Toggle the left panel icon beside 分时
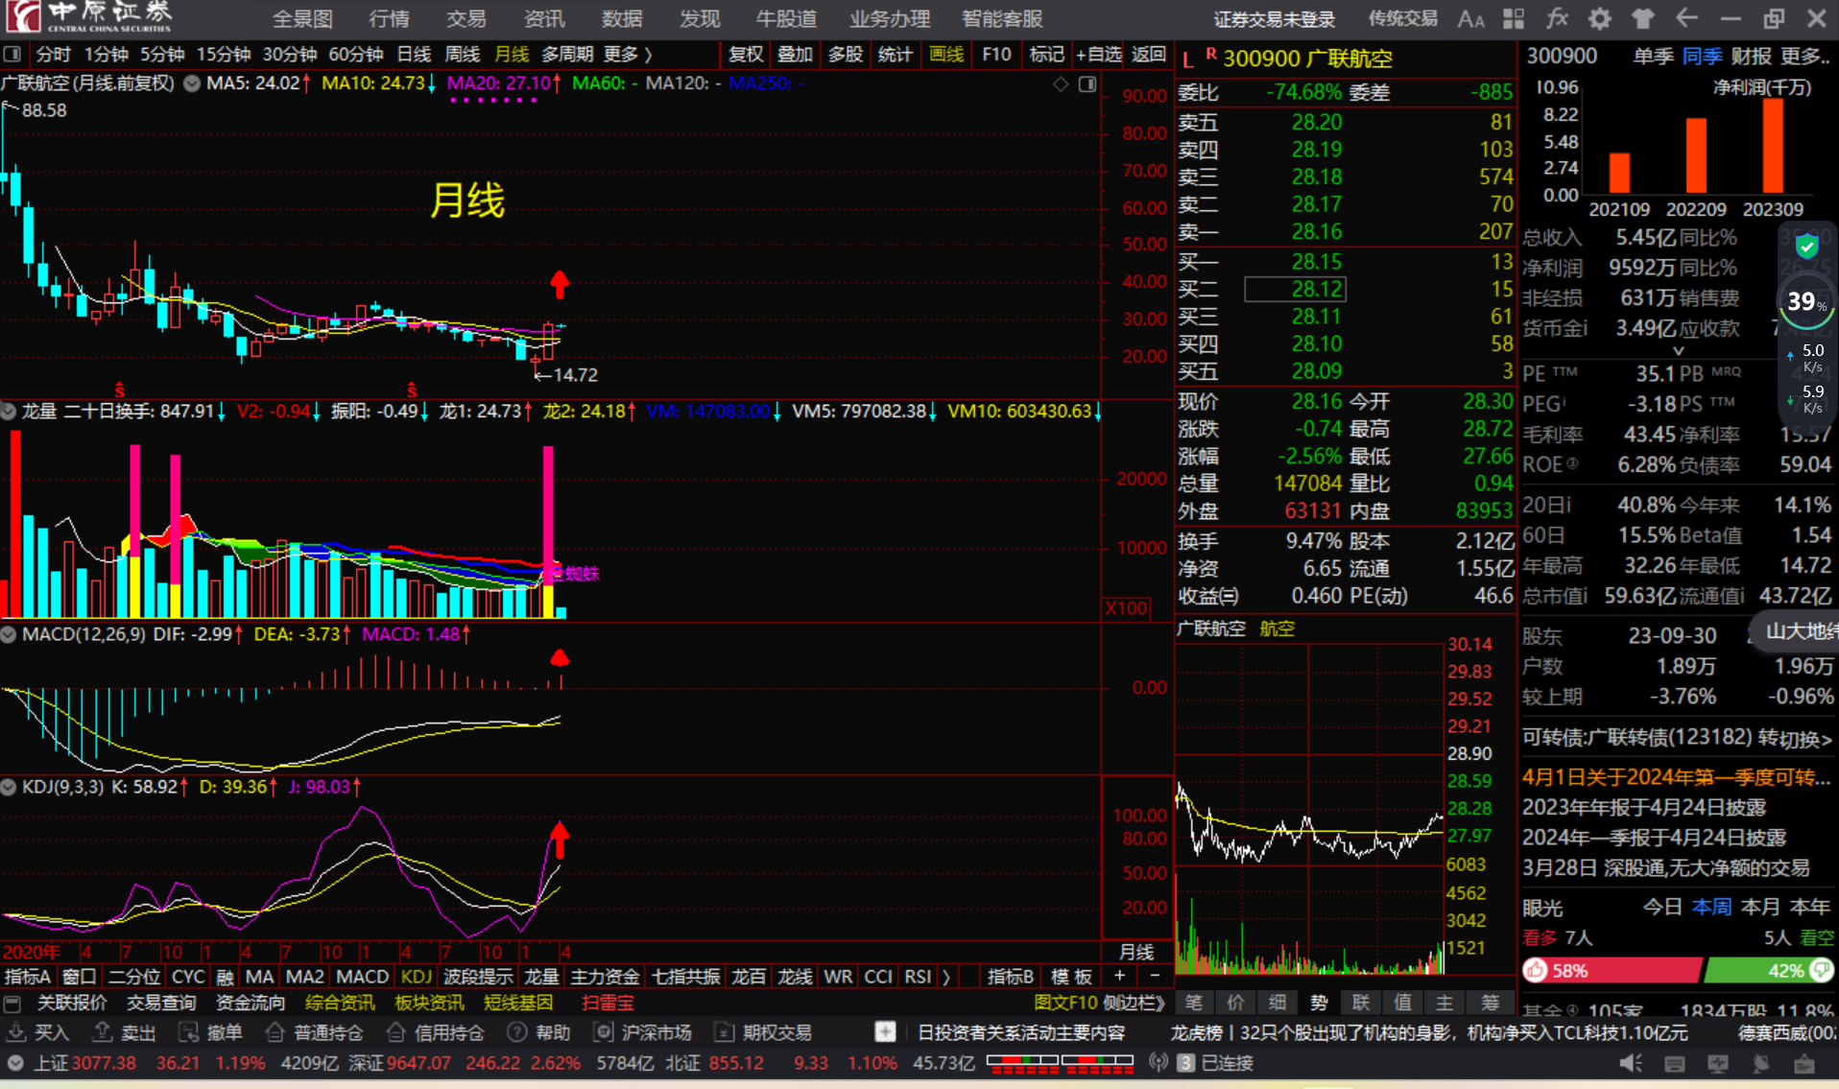 [12, 54]
